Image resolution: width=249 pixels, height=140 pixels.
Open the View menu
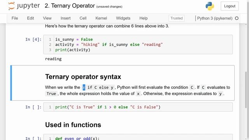[47, 18]
